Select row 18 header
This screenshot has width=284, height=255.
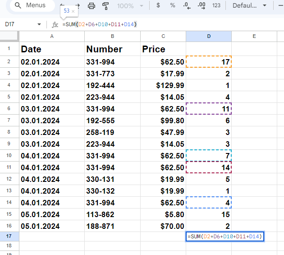(9, 246)
